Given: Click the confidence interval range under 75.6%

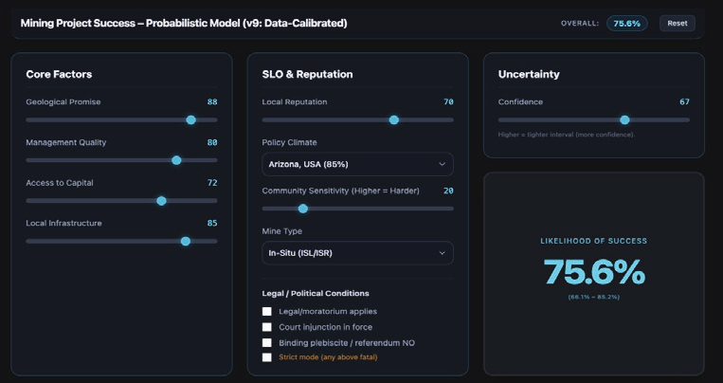Looking at the screenshot, I should pyautogui.click(x=594, y=297).
